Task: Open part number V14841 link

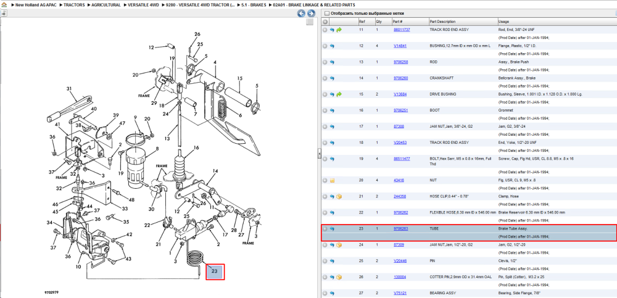Action: tap(400, 46)
